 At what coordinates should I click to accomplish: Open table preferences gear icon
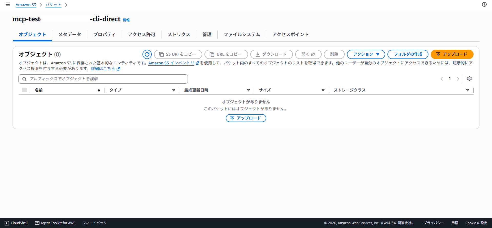point(469,79)
